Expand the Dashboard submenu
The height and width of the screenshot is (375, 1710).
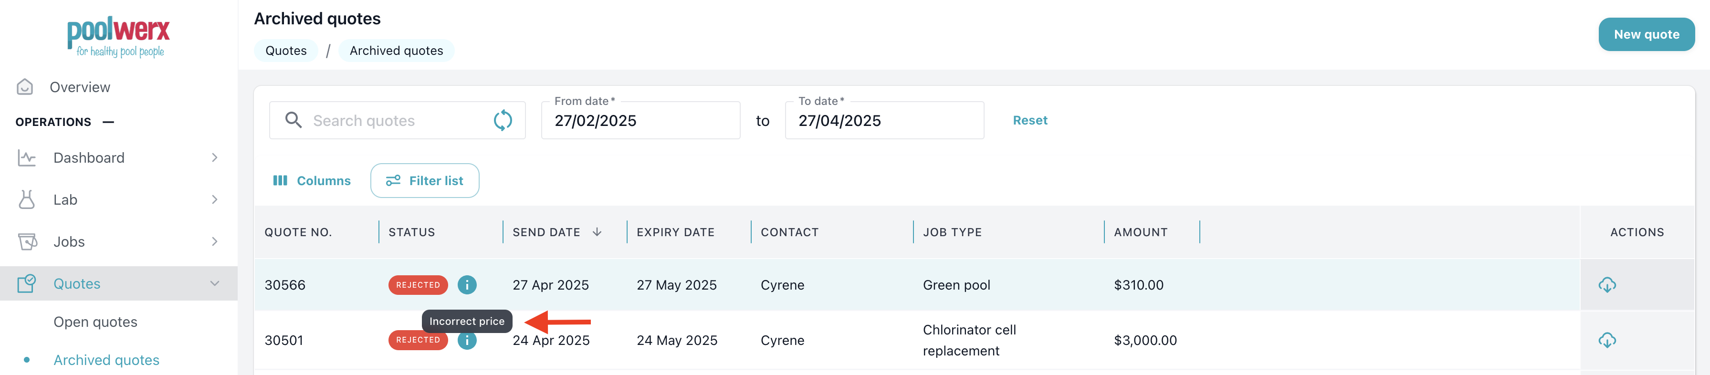tap(214, 158)
